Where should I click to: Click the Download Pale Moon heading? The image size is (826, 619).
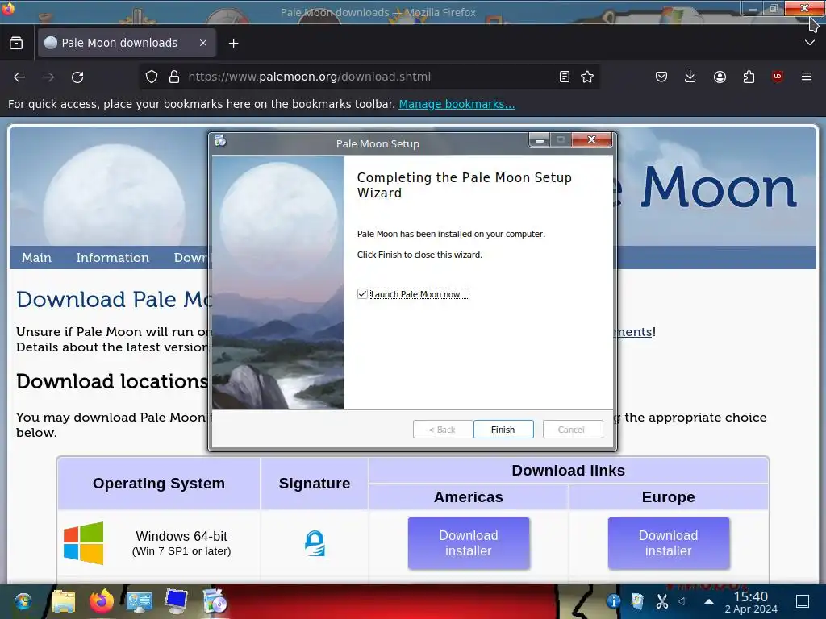tap(115, 299)
